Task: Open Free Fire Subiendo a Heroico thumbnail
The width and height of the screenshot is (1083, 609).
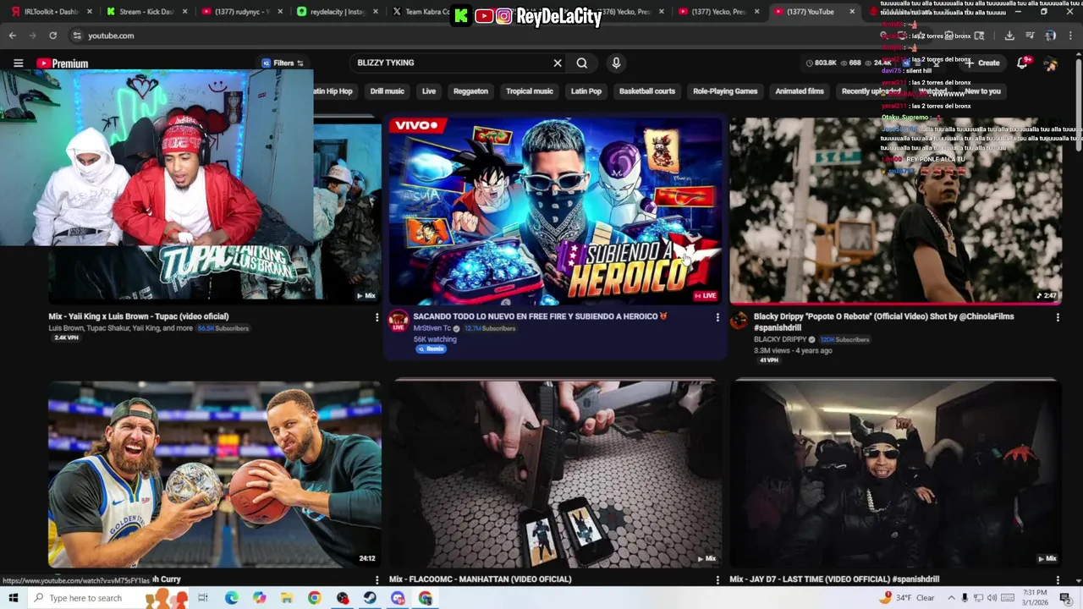Action: coord(554,210)
